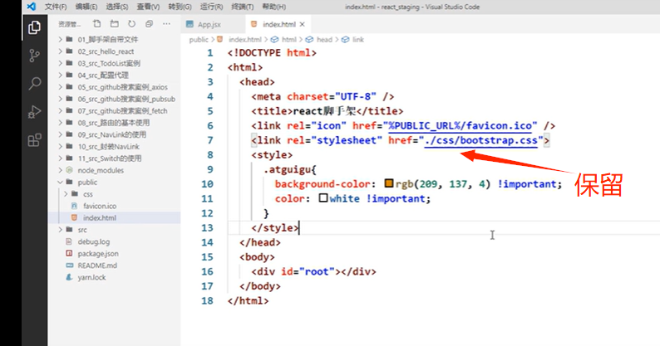Expand the node_modules folder chevron
This screenshot has height=346, width=660.
pos(60,170)
